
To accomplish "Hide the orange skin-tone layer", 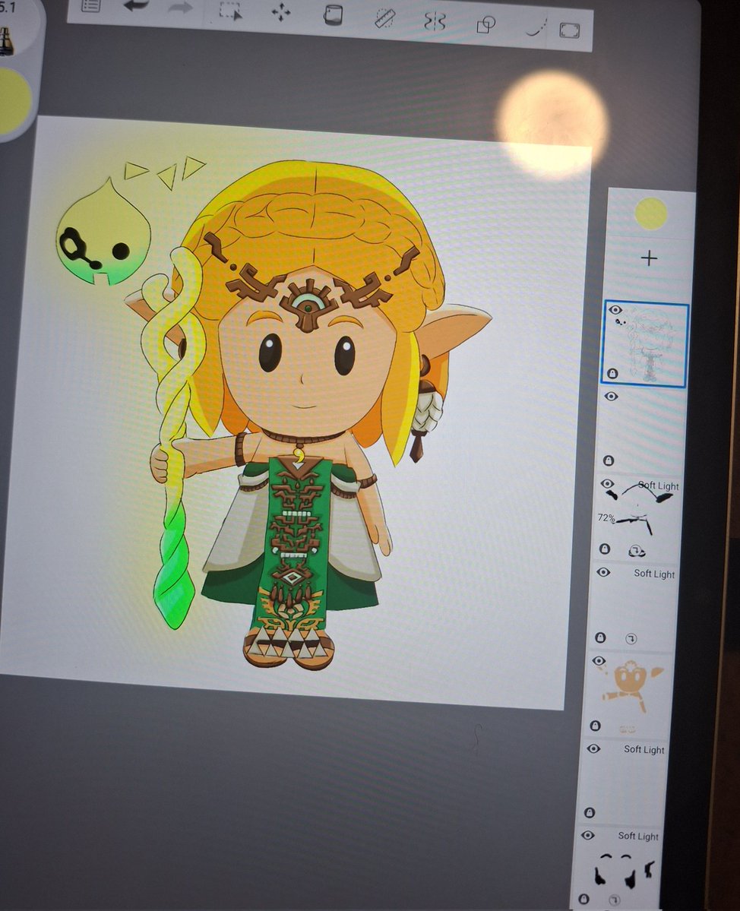I will pyautogui.click(x=599, y=660).
